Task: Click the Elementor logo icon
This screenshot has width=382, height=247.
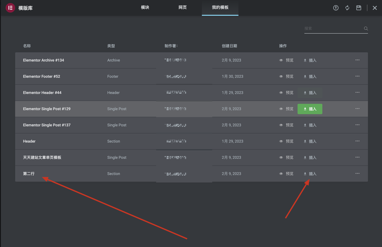Action: (x=10, y=8)
